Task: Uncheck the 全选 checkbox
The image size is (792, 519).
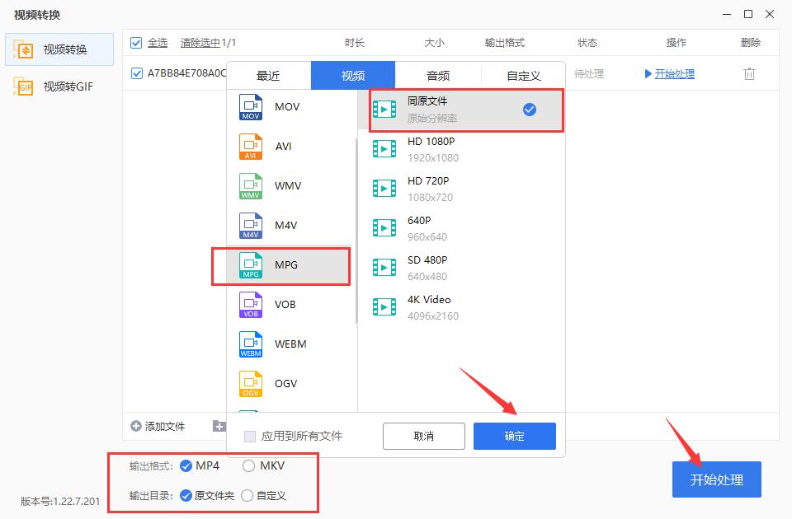Action: [136, 42]
